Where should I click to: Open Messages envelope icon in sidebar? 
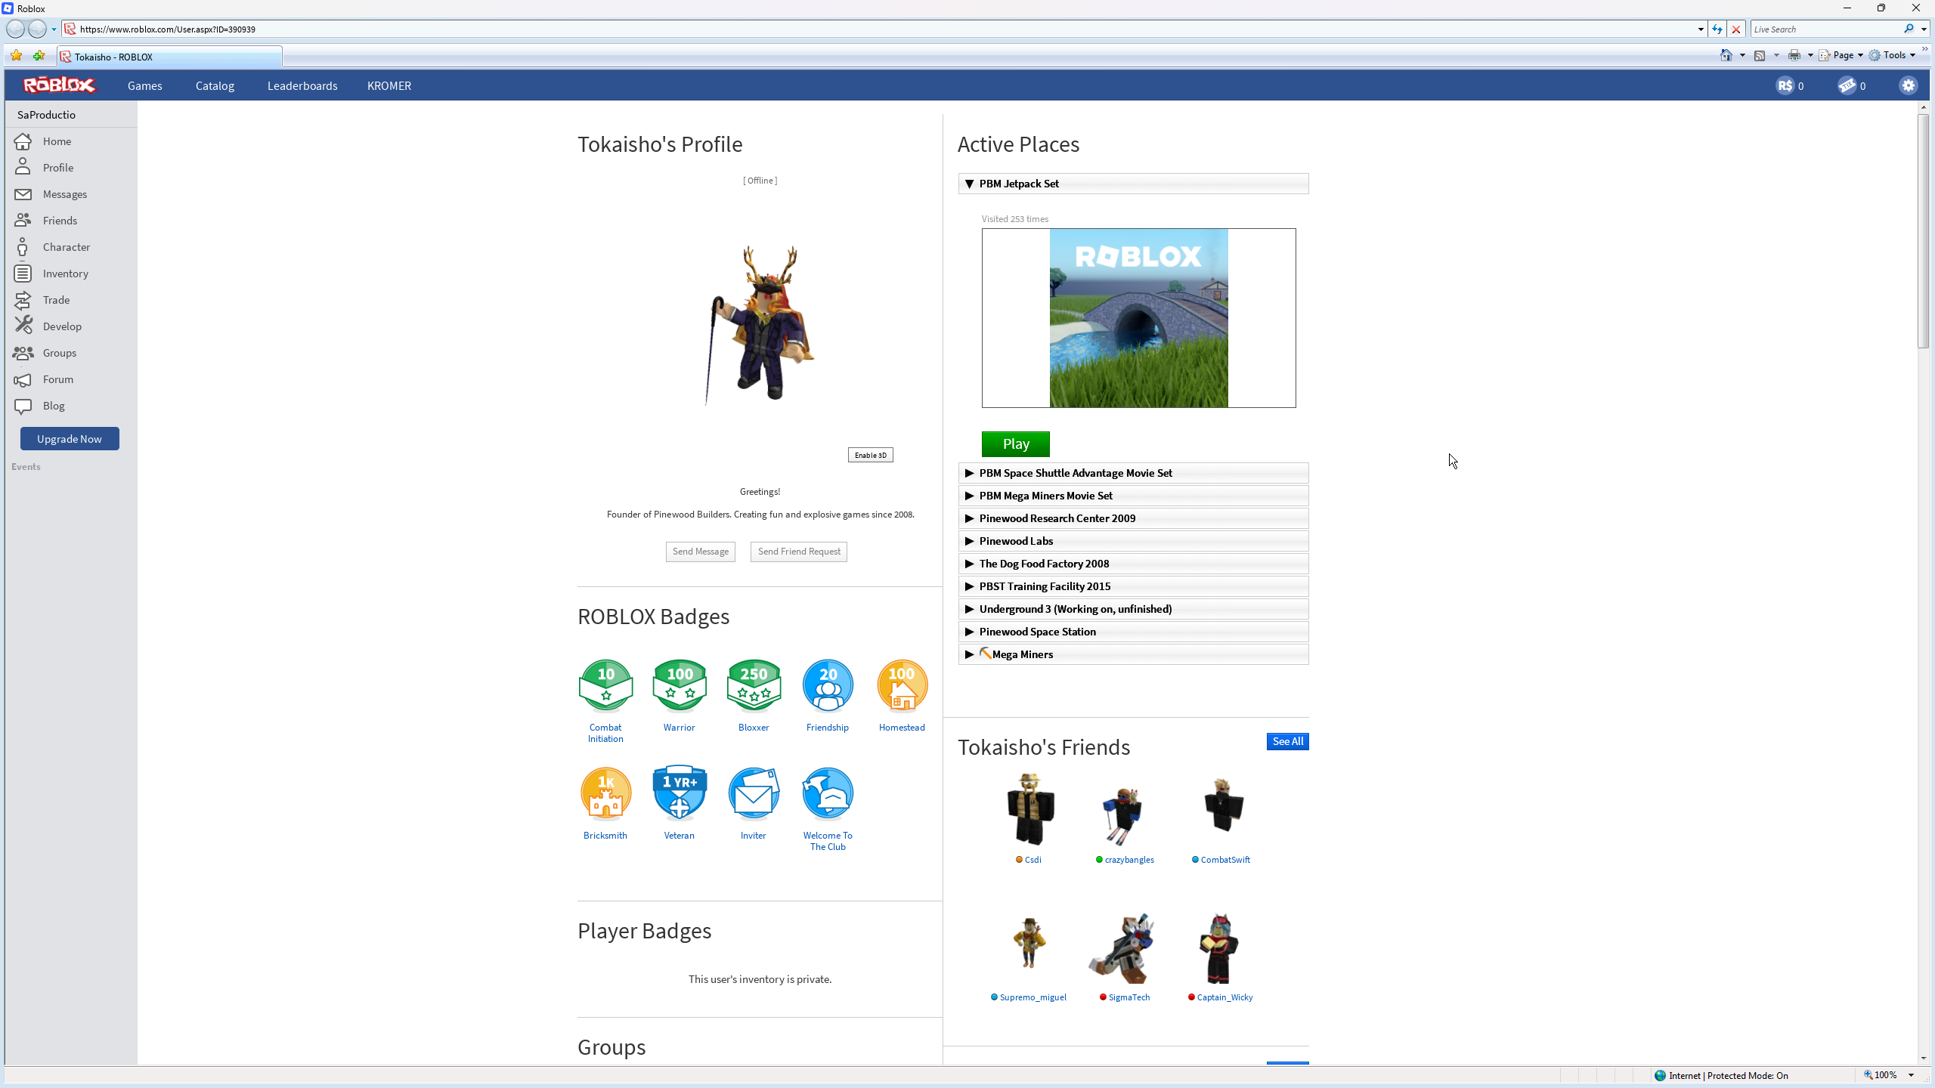click(23, 194)
